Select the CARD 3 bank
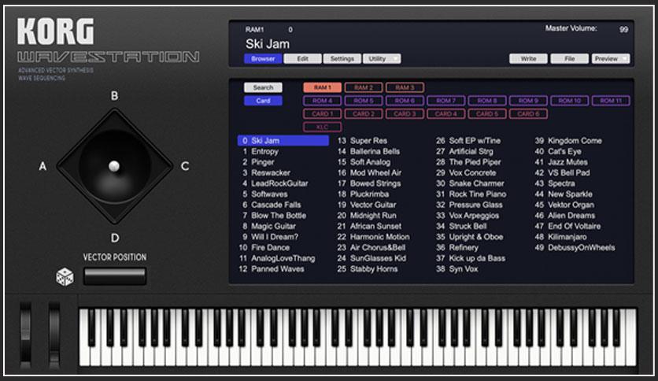The width and height of the screenshot is (658, 381). 405,113
